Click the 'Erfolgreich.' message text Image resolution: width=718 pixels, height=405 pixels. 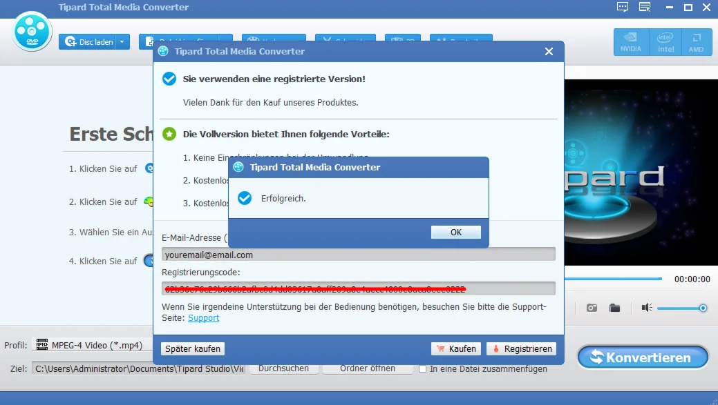[283, 199]
